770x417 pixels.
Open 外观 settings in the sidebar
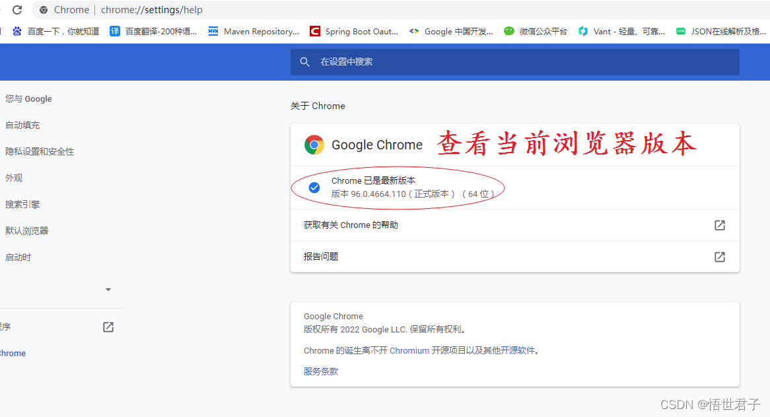point(14,178)
